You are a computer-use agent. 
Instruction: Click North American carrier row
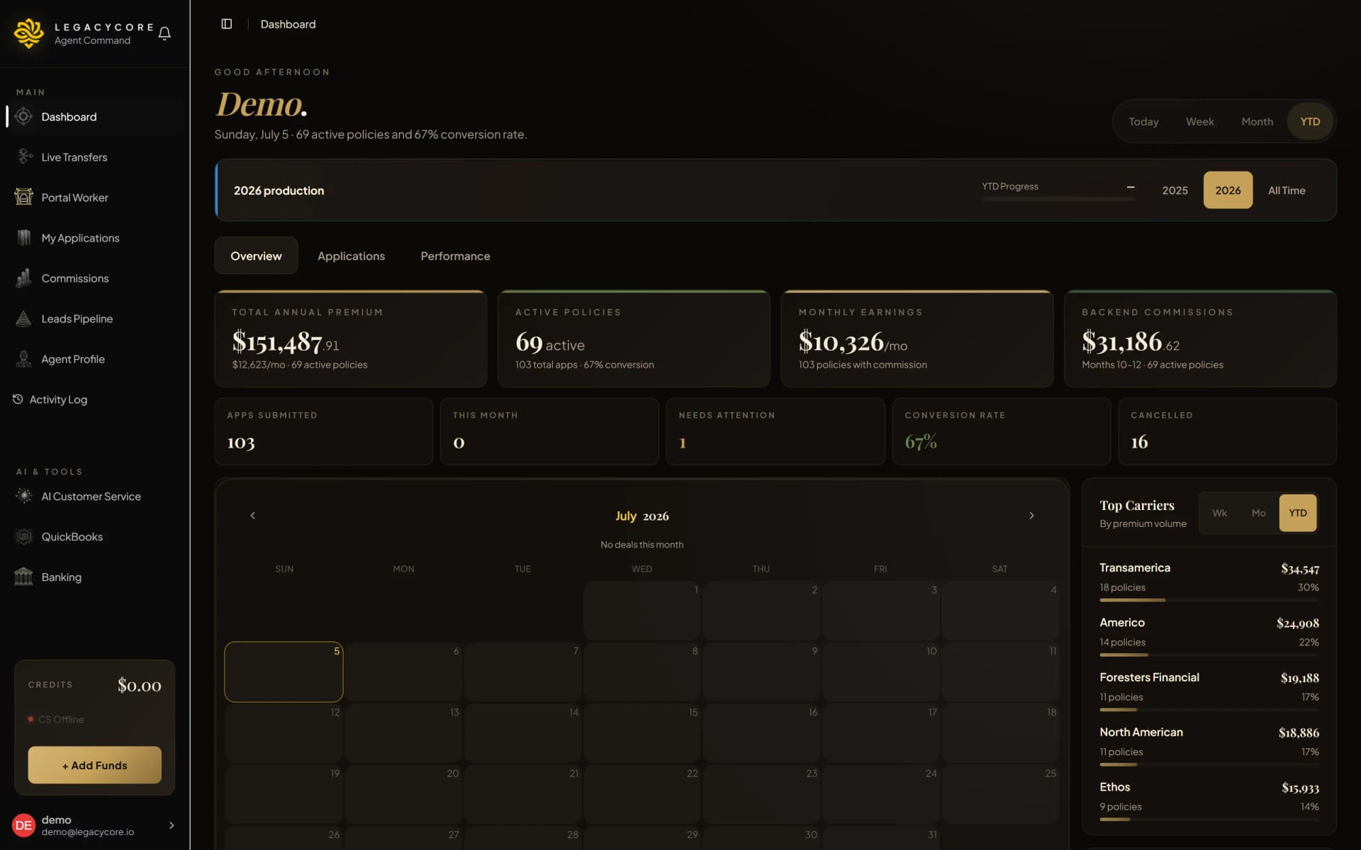point(1209,746)
